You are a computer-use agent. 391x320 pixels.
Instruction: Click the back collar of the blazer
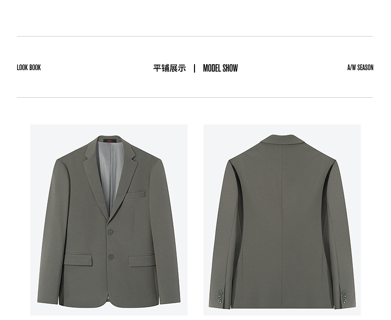(283, 139)
